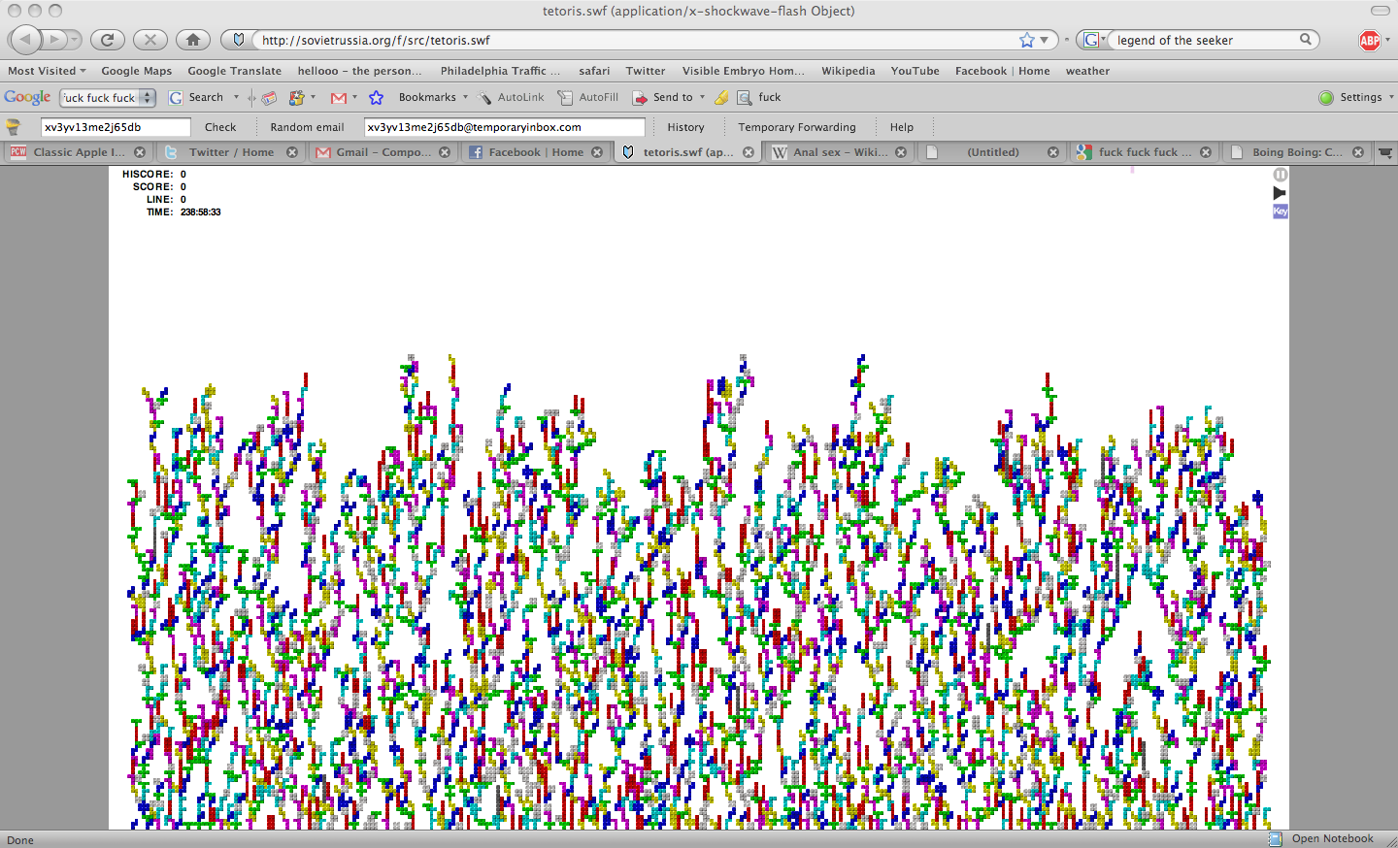Open the Wikipedia bookmark link

click(848, 71)
